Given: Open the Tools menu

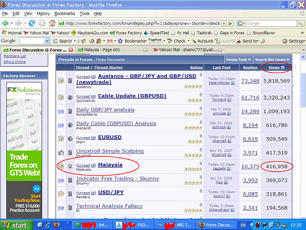Looking at the screenshot, I should pyautogui.click(x=85, y=13).
